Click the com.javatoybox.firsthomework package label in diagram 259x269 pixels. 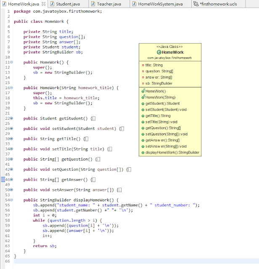[169, 58]
